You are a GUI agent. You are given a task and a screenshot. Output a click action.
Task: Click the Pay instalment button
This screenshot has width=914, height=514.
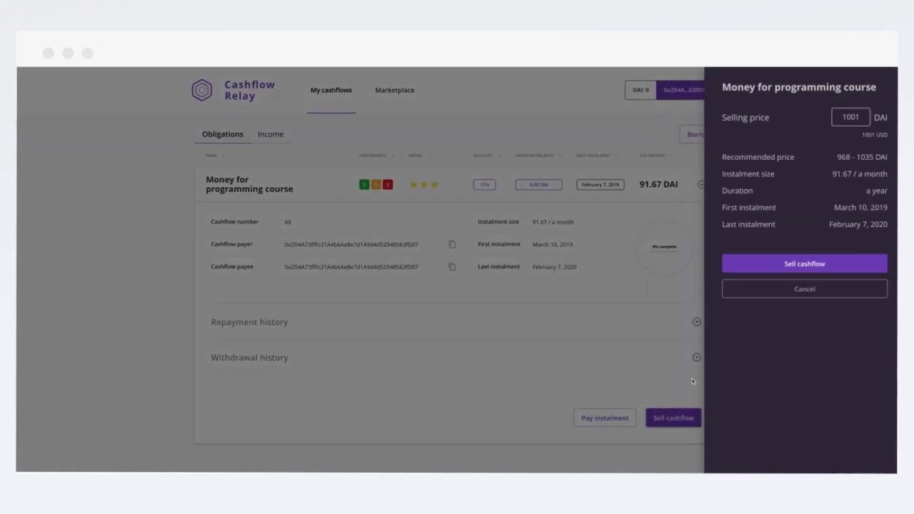click(x=605, y=418)
